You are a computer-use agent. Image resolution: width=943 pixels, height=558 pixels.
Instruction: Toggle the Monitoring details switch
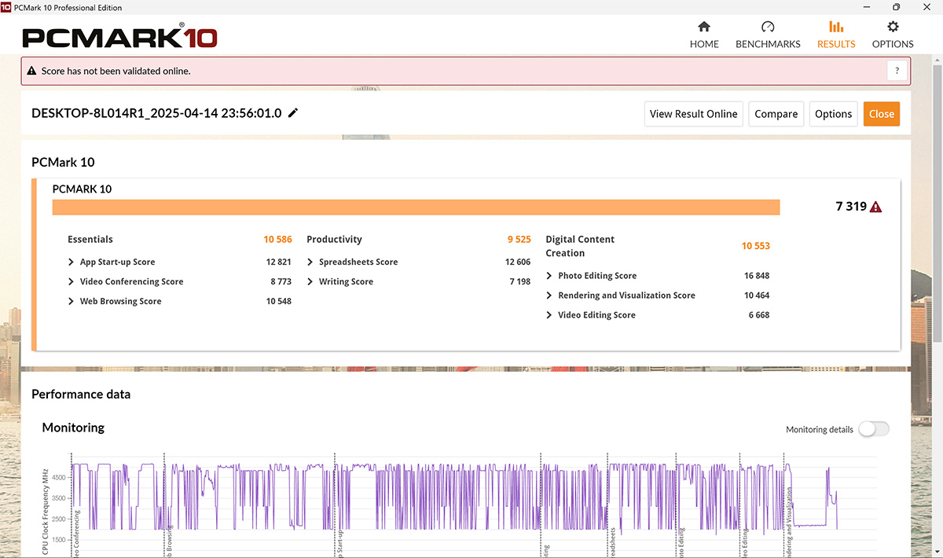tap(873, 429)
